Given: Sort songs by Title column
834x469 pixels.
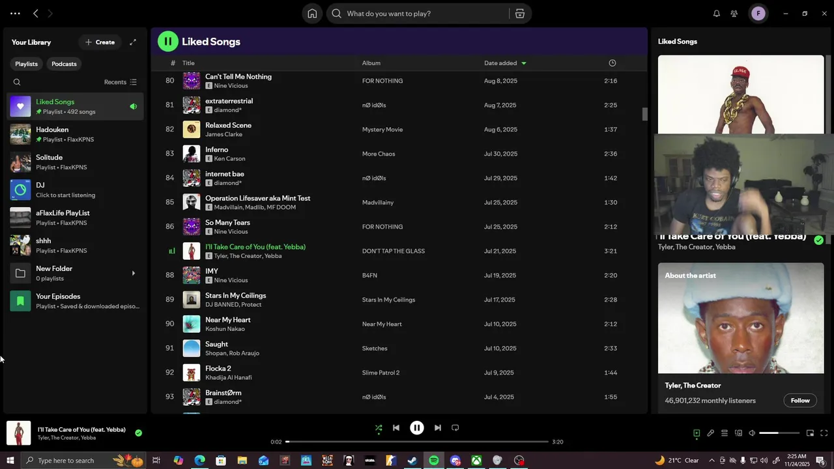Looking at the screenshot, I should 188,63.
